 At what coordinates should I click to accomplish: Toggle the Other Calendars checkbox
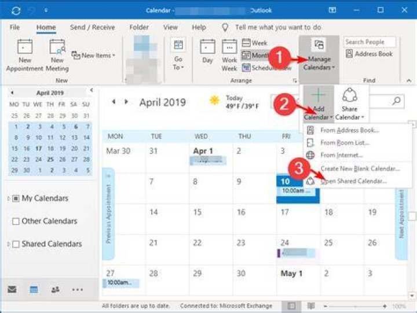16,222
